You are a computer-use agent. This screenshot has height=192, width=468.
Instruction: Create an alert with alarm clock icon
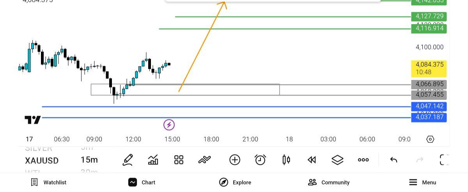coord(260,160)
